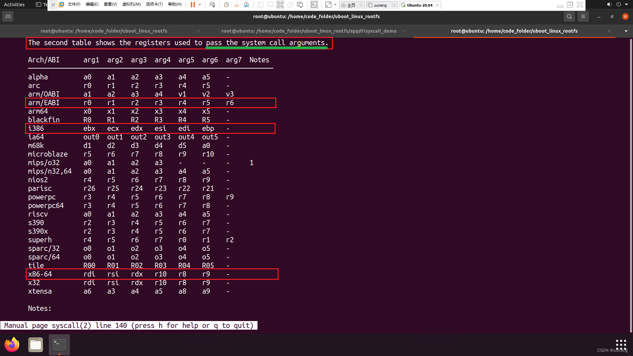Click the 'riscv' row label
Viewport: 633px width, 356px height.
[38, 214]
